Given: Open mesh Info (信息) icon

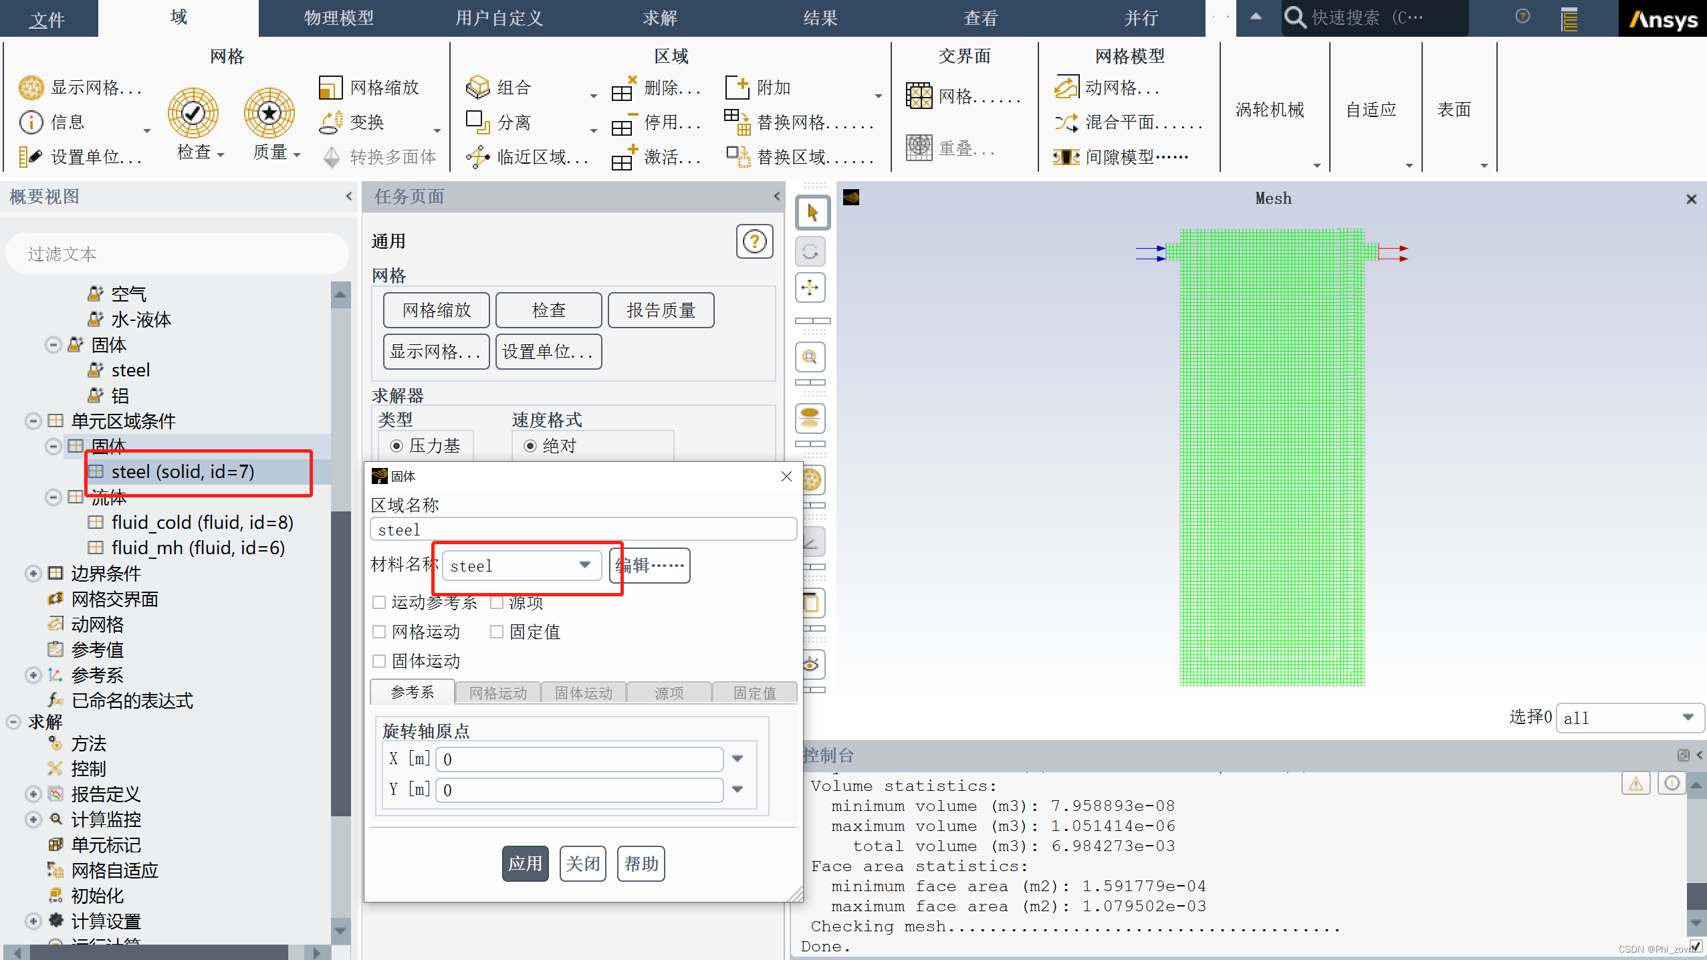Looking at the screenshot, I should click(31, 122).
